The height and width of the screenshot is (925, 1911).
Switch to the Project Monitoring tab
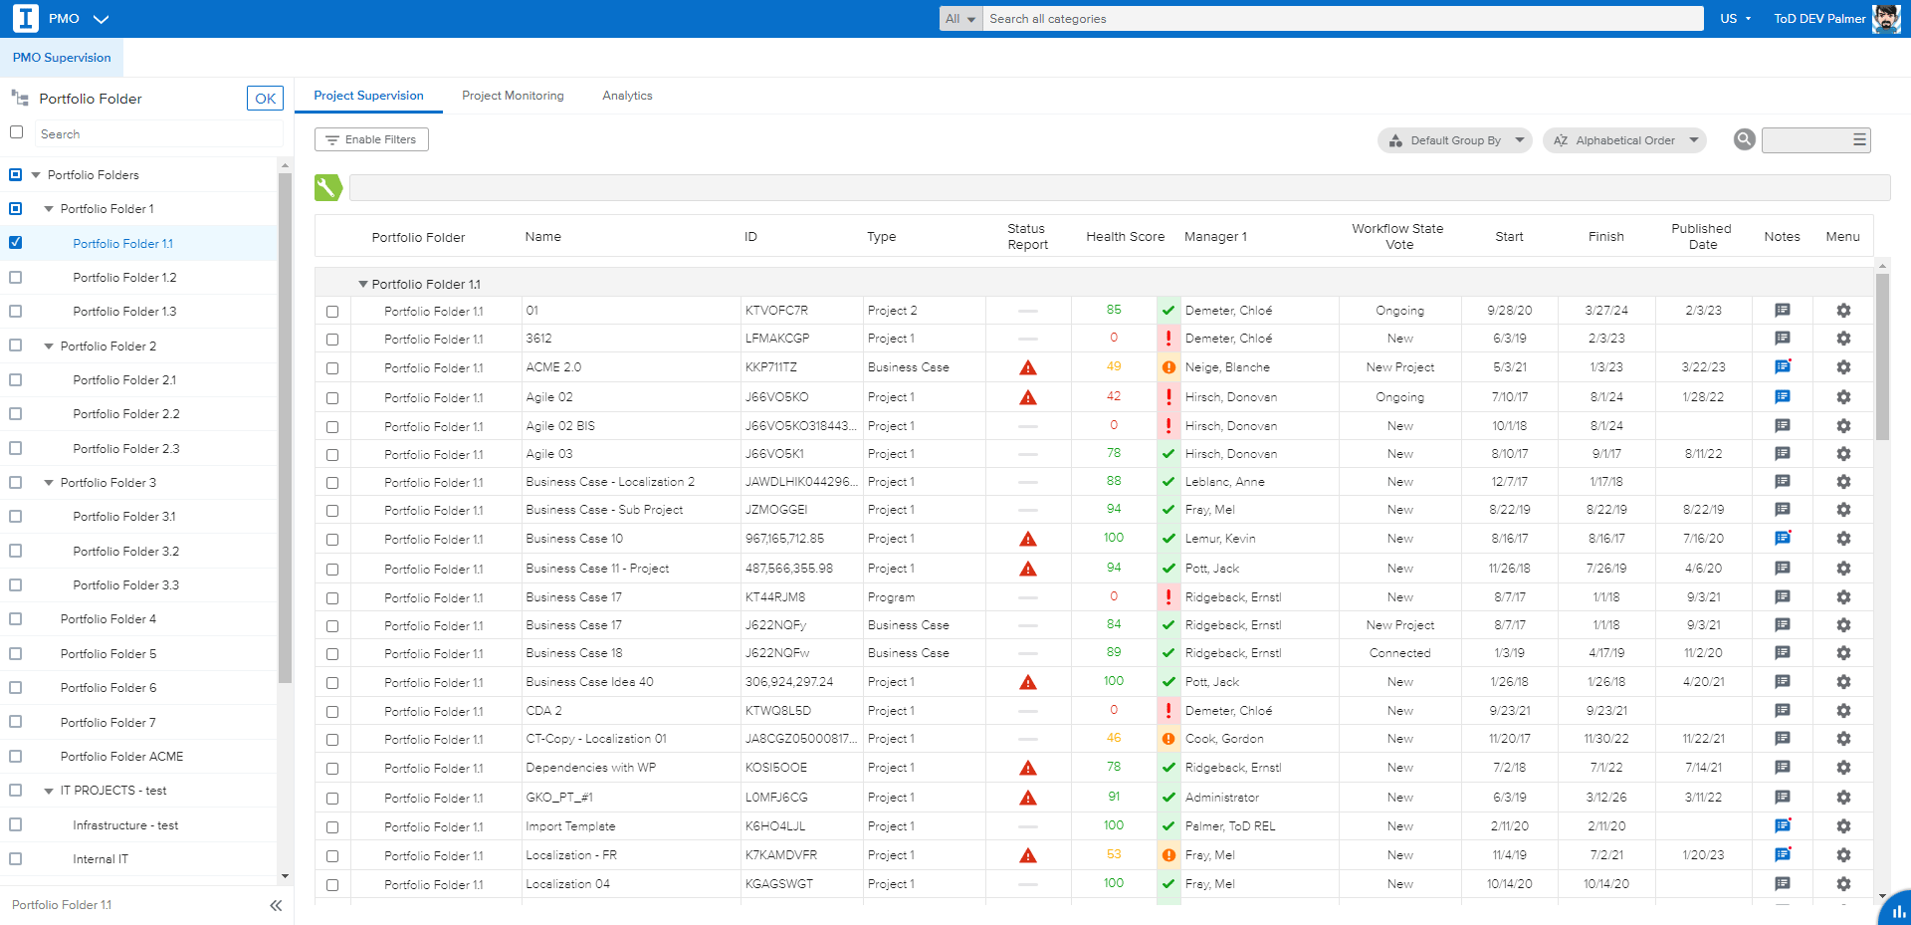pyautogui.click(x=513, y=96)
